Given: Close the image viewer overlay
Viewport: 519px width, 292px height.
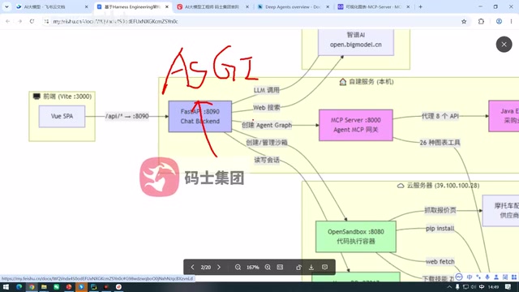Looking at the screenshot, I should [504, 45].
